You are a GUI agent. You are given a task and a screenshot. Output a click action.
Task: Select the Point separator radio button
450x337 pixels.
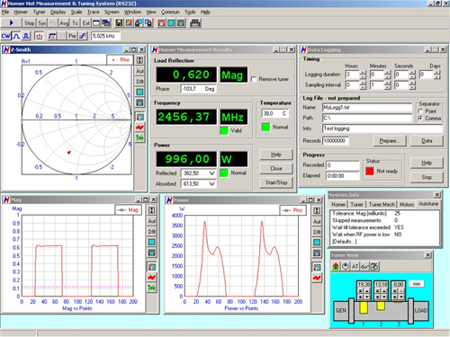click(x=420, y=111)
